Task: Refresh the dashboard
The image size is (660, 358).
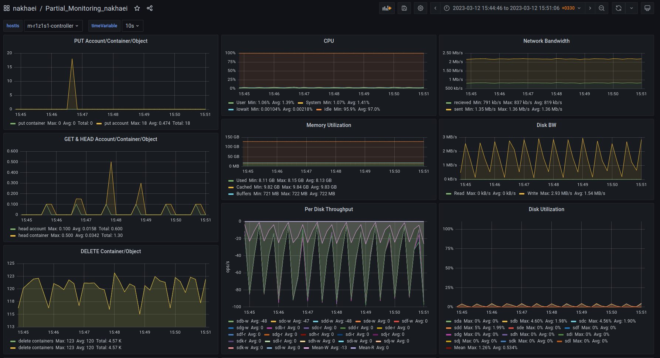Action: coord(619,8)
